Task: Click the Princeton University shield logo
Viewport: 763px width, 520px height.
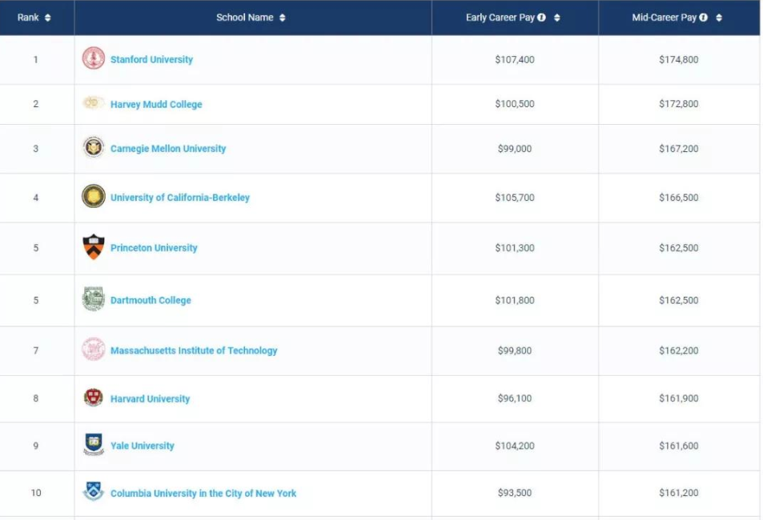Action: coord(94,246)
